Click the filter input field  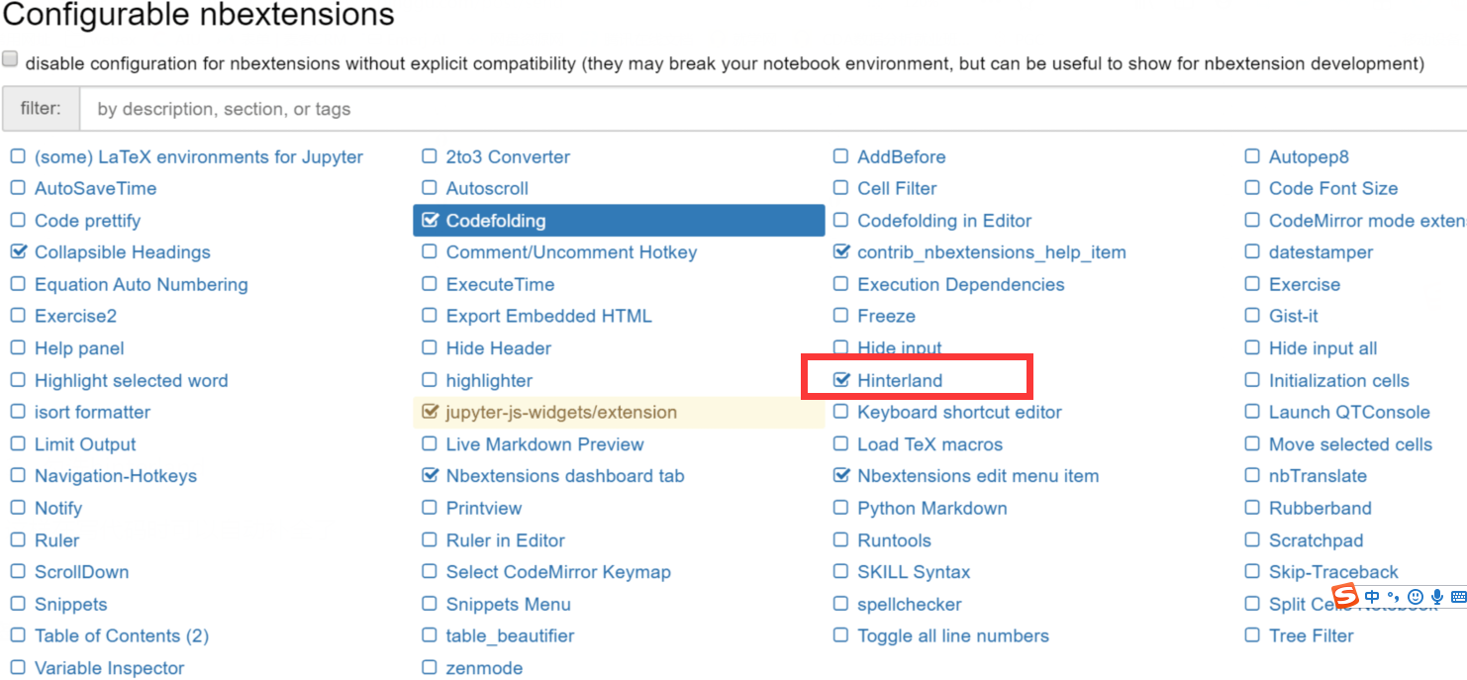point(772,109)
